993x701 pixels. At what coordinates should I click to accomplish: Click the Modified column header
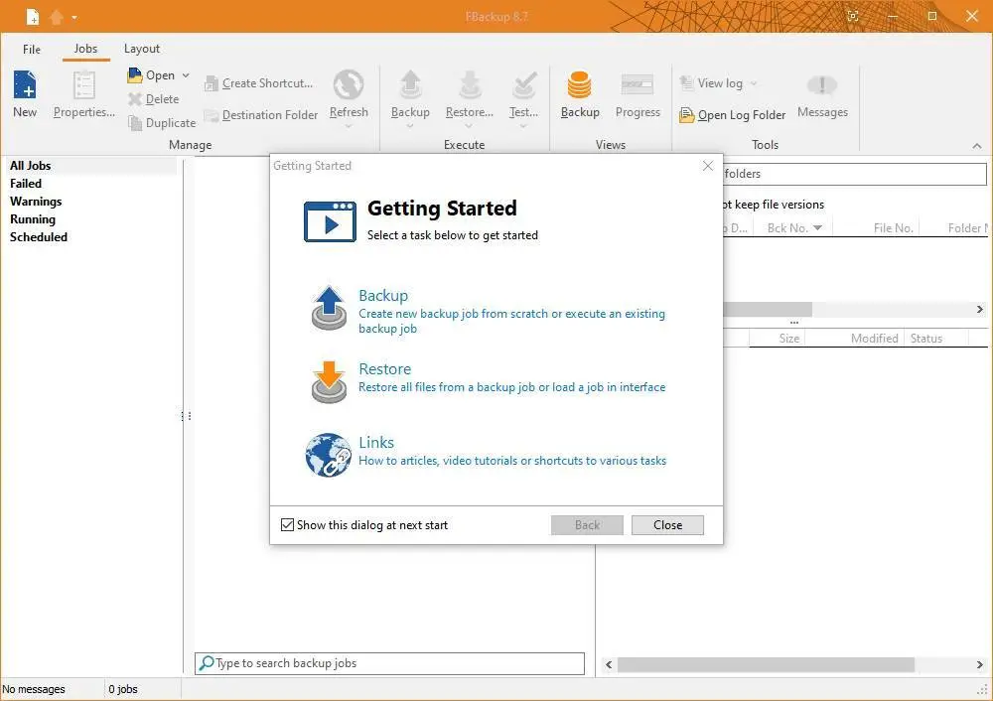click(x=874, y=339)
